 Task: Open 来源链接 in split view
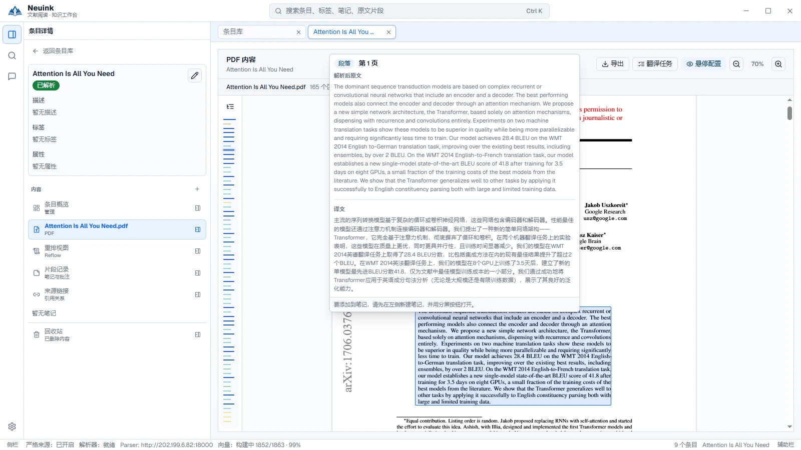pos(198,294)
